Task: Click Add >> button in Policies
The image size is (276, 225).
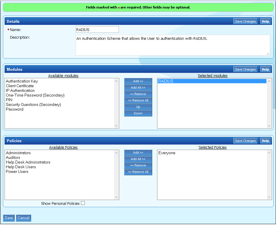Action: (138, 153)
